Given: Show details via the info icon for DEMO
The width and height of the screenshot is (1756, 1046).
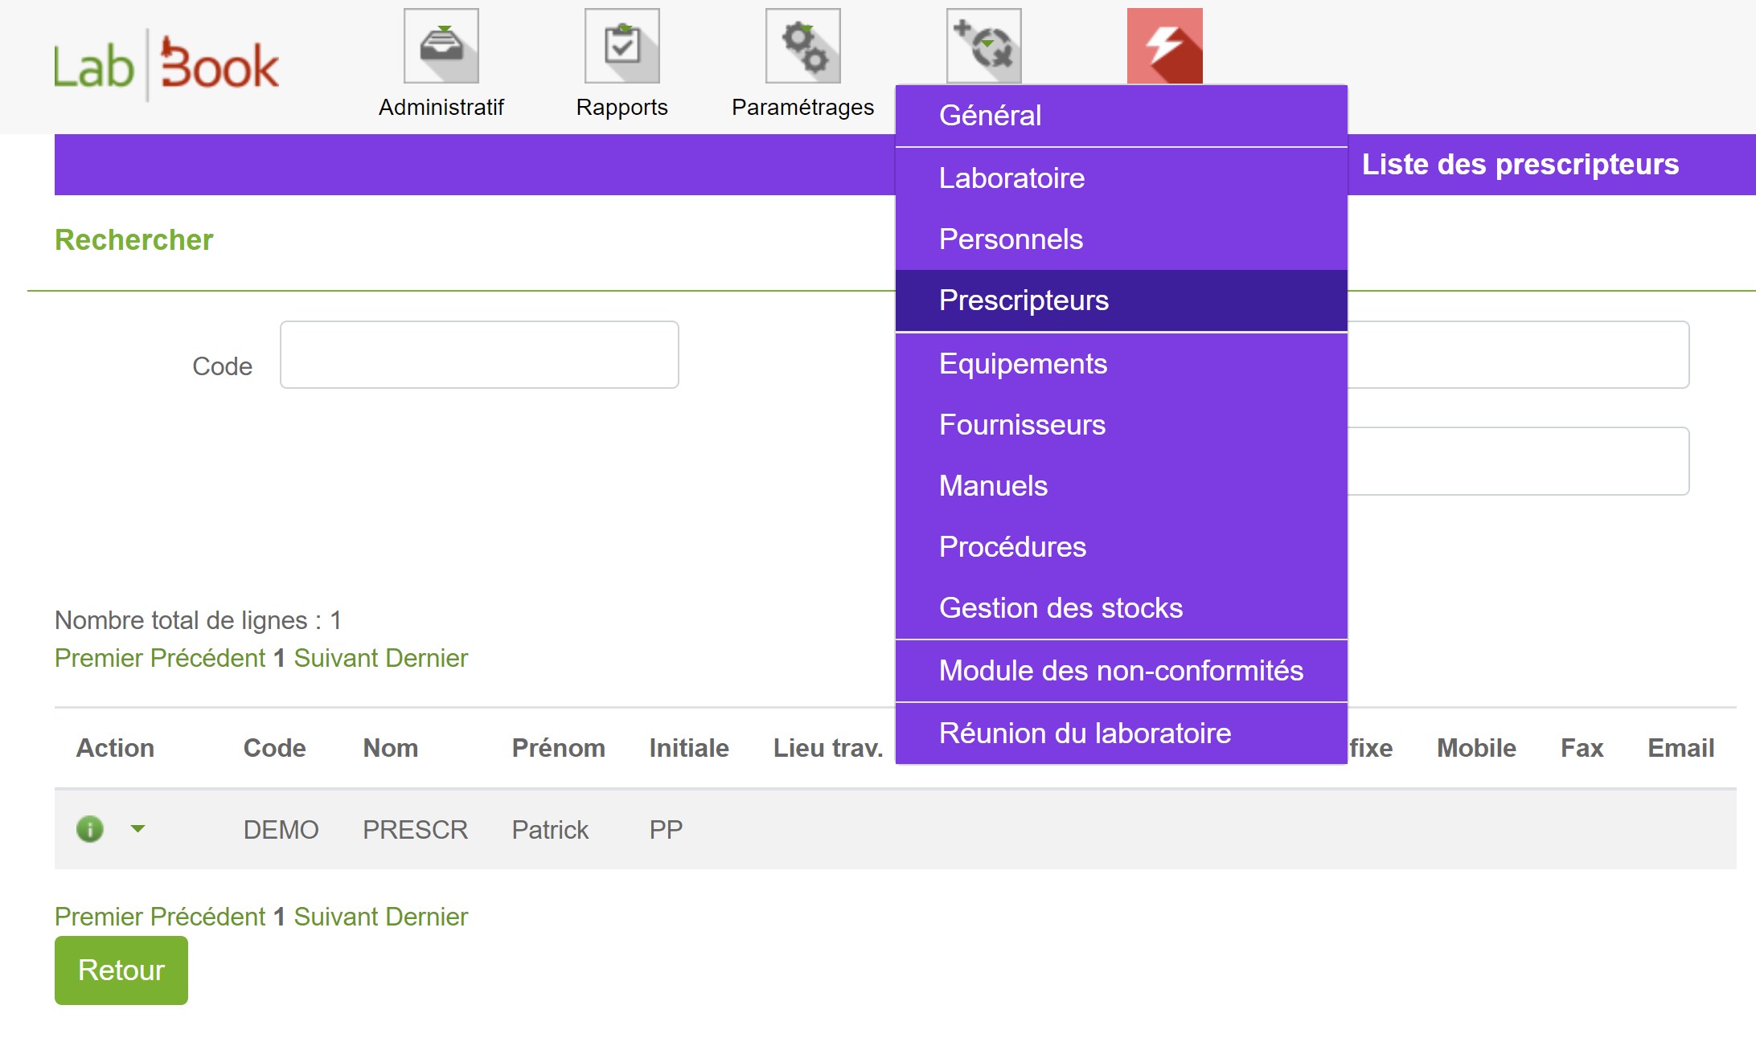Looking at the screenshot, I should pyautogui.click(x=88, y=829).
